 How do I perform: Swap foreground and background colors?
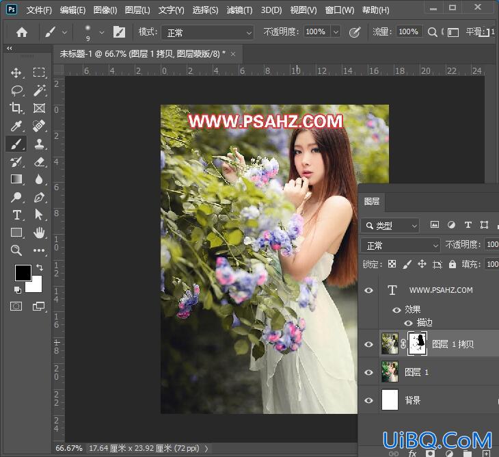point(40,267)
